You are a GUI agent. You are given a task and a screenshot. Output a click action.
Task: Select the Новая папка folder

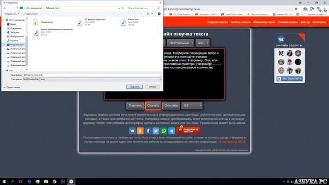point(43,22)
